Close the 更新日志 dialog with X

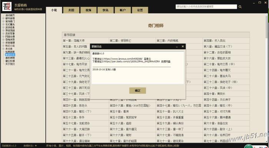coord(183,46)
